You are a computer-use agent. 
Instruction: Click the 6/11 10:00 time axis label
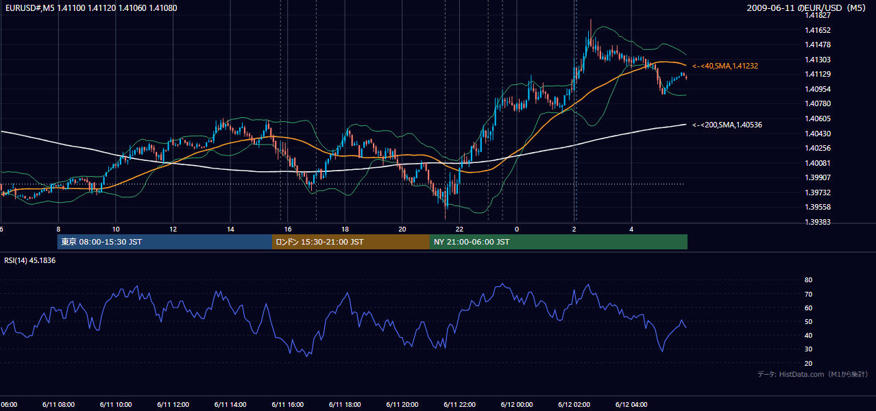pos(116,404)
